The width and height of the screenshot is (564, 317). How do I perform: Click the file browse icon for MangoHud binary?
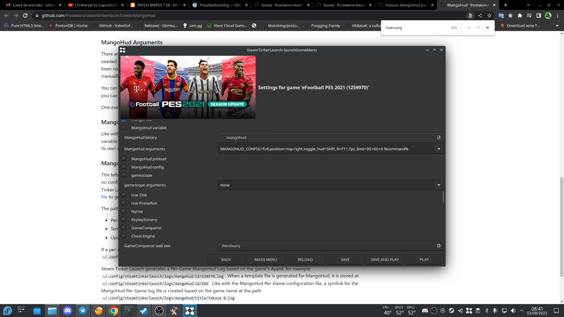pyautogui.click(x=439, y=137)
